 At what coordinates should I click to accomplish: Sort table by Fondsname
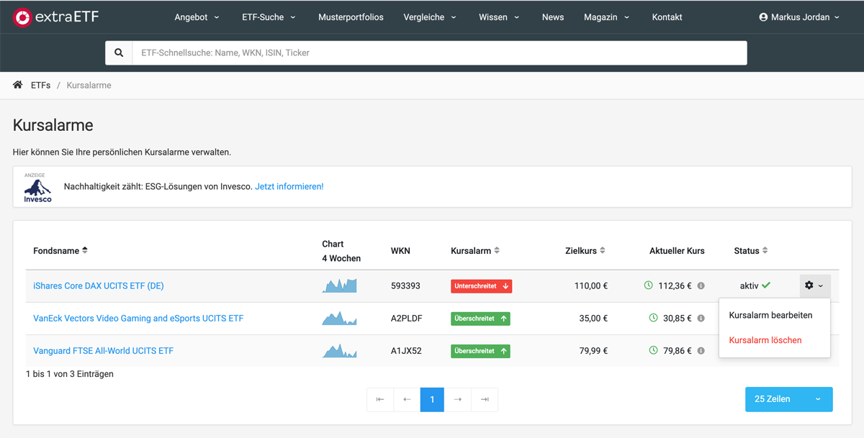click(x=60, y=250)
